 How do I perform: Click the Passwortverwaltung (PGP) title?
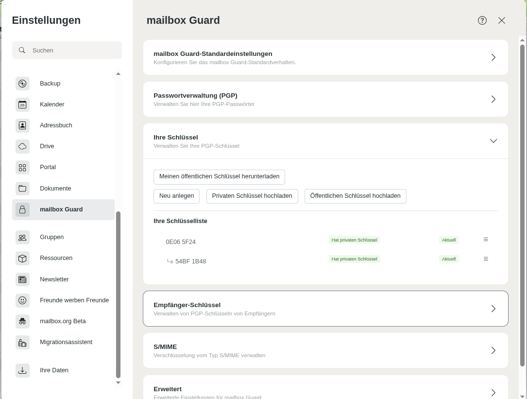tap(195, 96)
